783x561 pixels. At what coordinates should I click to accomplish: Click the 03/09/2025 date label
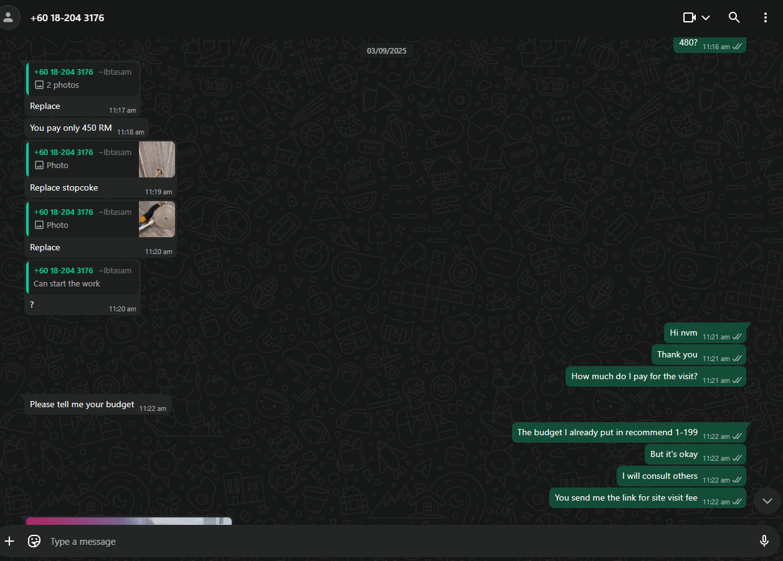pos(386,51)
